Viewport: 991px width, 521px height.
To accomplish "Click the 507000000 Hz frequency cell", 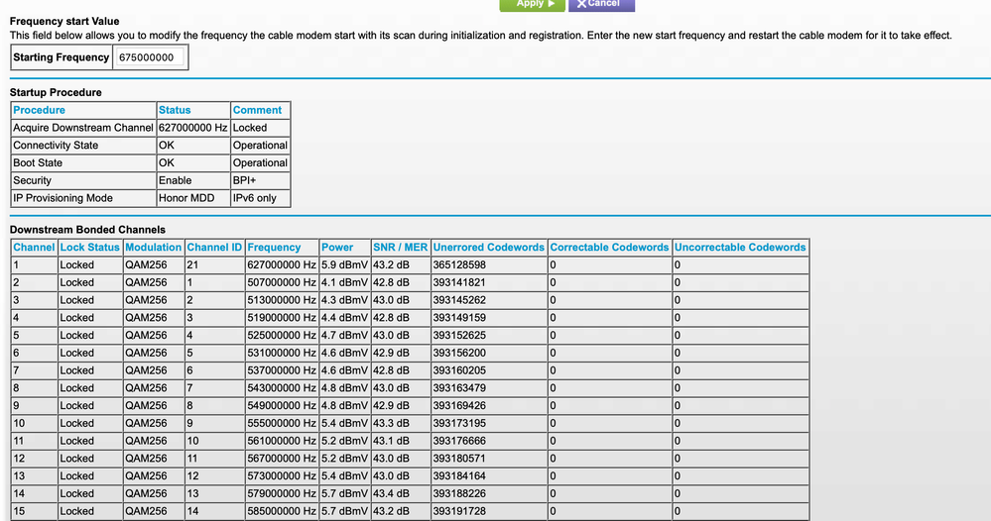I will [x=282, y=282].
